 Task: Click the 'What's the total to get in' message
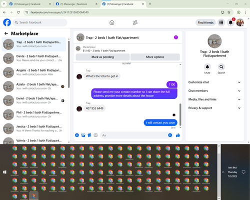point(102,76)
